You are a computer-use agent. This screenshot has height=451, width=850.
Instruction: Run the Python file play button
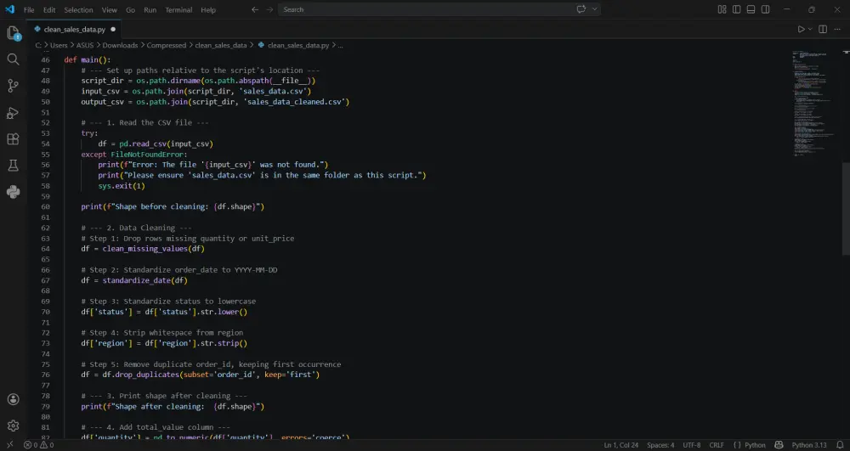coord(801,29)
